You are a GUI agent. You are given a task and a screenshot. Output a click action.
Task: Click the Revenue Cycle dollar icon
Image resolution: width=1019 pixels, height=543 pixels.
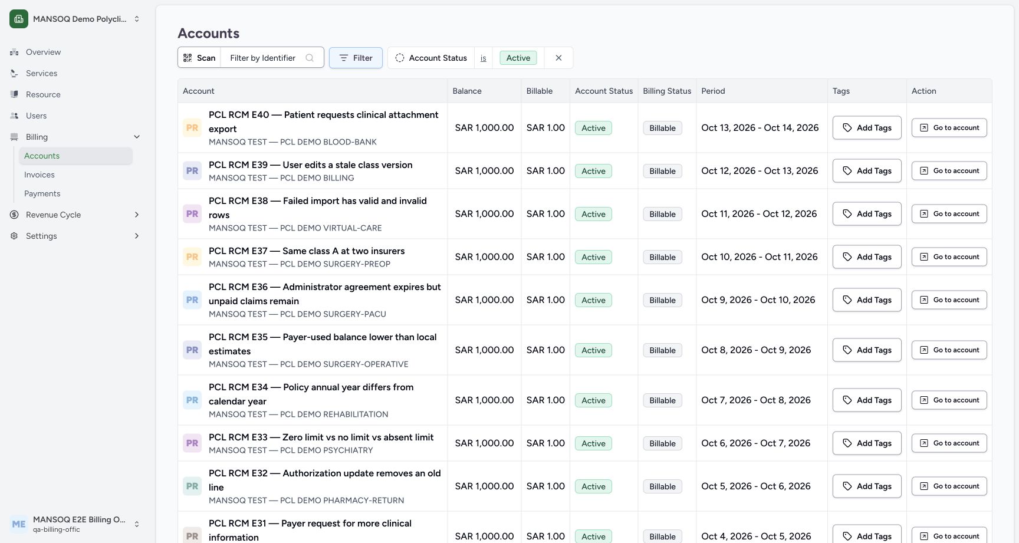(14, 215)
